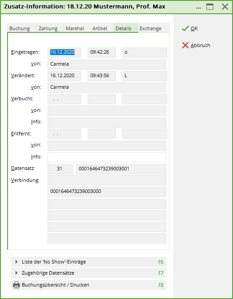Open the Artikel tab
The width and height of the screenshot is (233, 299).
tap(100, 28)
